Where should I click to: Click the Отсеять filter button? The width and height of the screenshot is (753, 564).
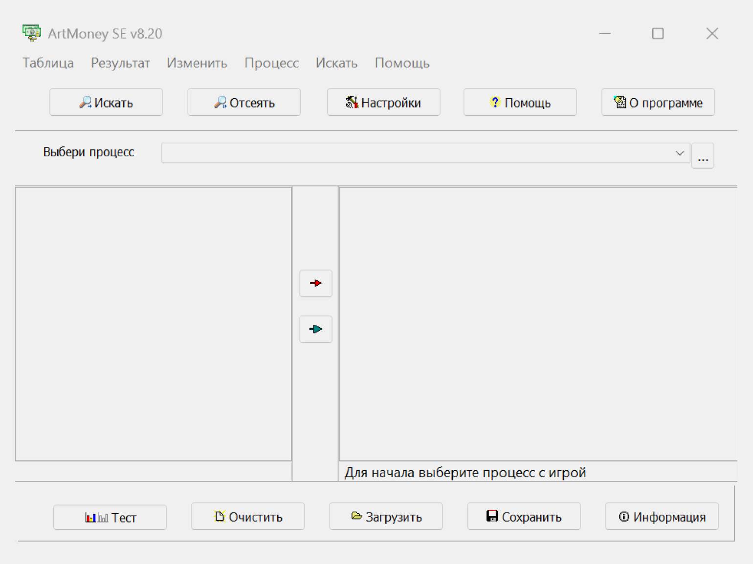(x=244, y=102)
